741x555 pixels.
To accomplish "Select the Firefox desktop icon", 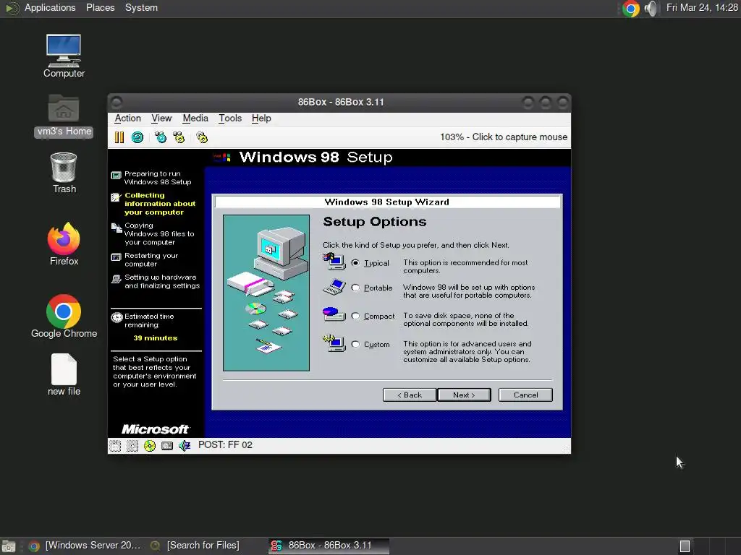I will [x=64, y=244].
